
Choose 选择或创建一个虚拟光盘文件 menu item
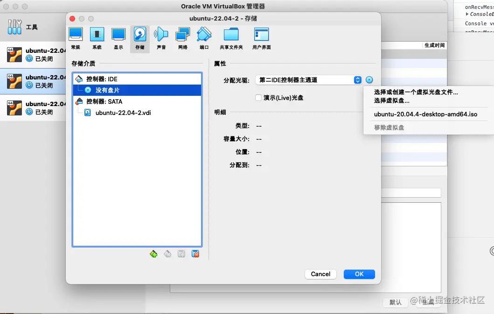pos(416,92)
